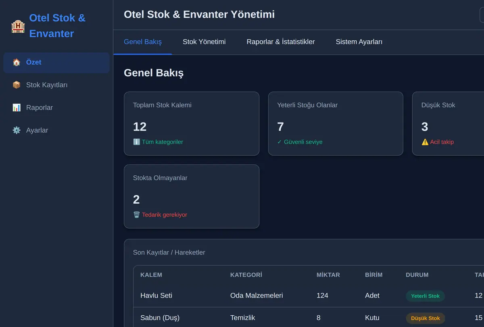Image resolution: width=484 pixels, height=327 pixels.
Task: Click the Genel Bakış page heading
Action: click(154, 73)
